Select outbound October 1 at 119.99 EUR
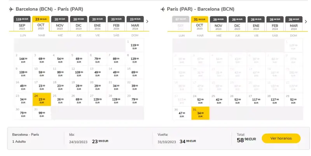The width and height of the screenshot is (311, 156). (135, 45)
